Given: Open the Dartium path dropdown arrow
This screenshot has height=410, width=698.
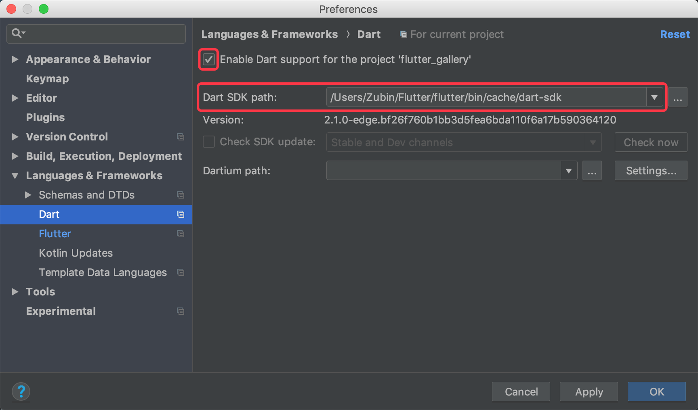Looking at the screenshot, I should tap(568, 171).
